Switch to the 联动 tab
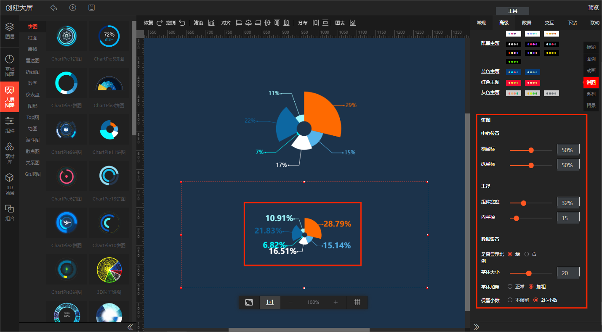This screenshot has height=332, width=602. pyautogui.click(x=595, y=23)
